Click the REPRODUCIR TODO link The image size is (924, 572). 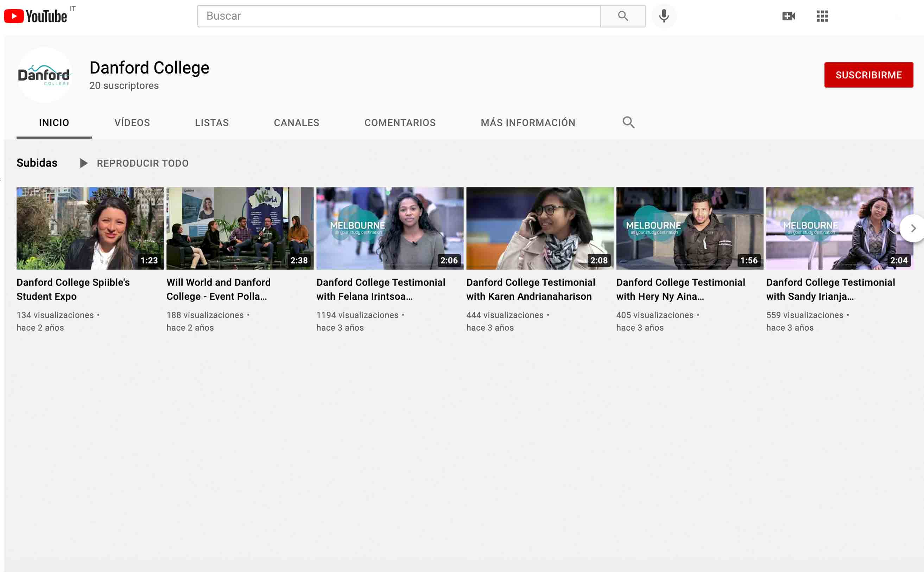pos(143,164)
